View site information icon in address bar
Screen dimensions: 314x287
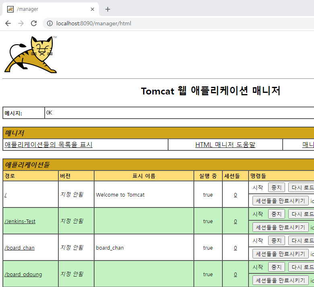click(x=50, y=23)
